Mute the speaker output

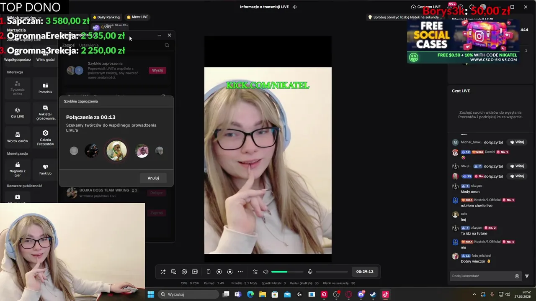(x=265, y=272)
